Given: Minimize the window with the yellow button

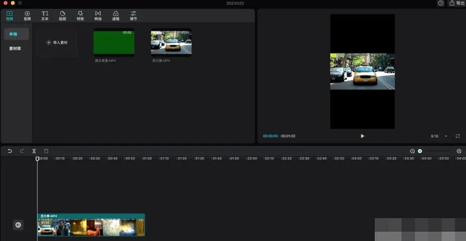Looking at the screenshot, I should tap(13, 3).
